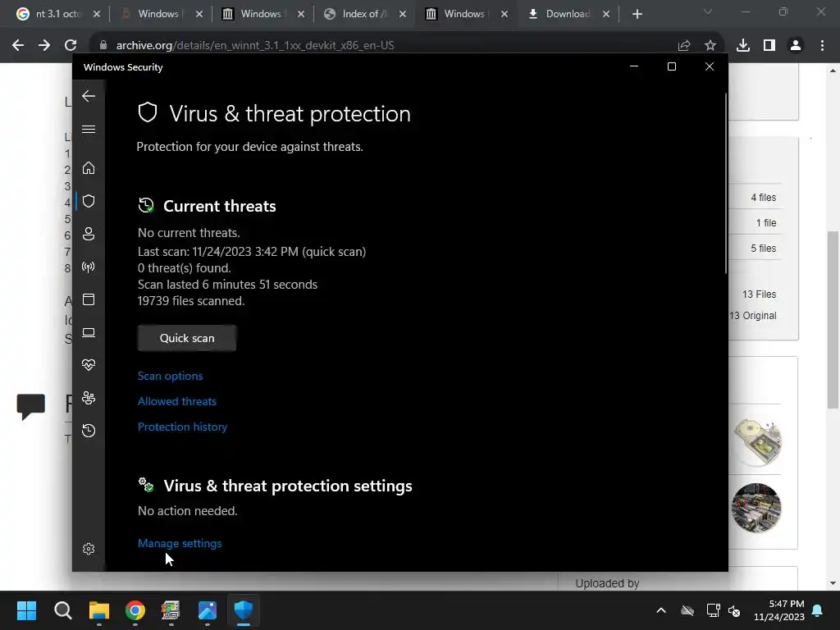Open the floppy disk thumbnail on archive.org
Screen dimensions: 840x630
tap(757, 442)
